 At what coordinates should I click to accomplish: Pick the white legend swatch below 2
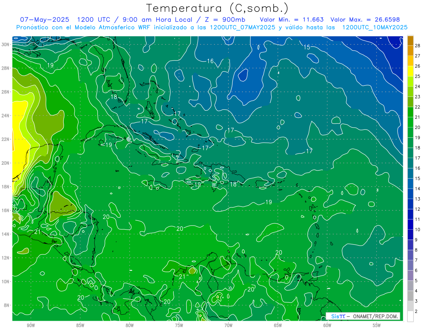[x=410, y=316]
